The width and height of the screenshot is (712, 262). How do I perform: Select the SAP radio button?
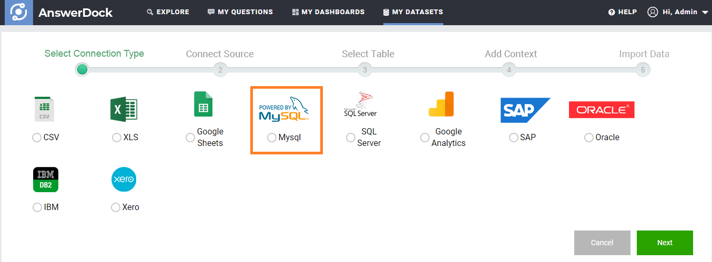pyautogui.click(x=514, y=138)
